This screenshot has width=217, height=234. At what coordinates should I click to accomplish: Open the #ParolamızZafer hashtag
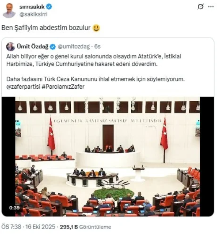(63, 87)
